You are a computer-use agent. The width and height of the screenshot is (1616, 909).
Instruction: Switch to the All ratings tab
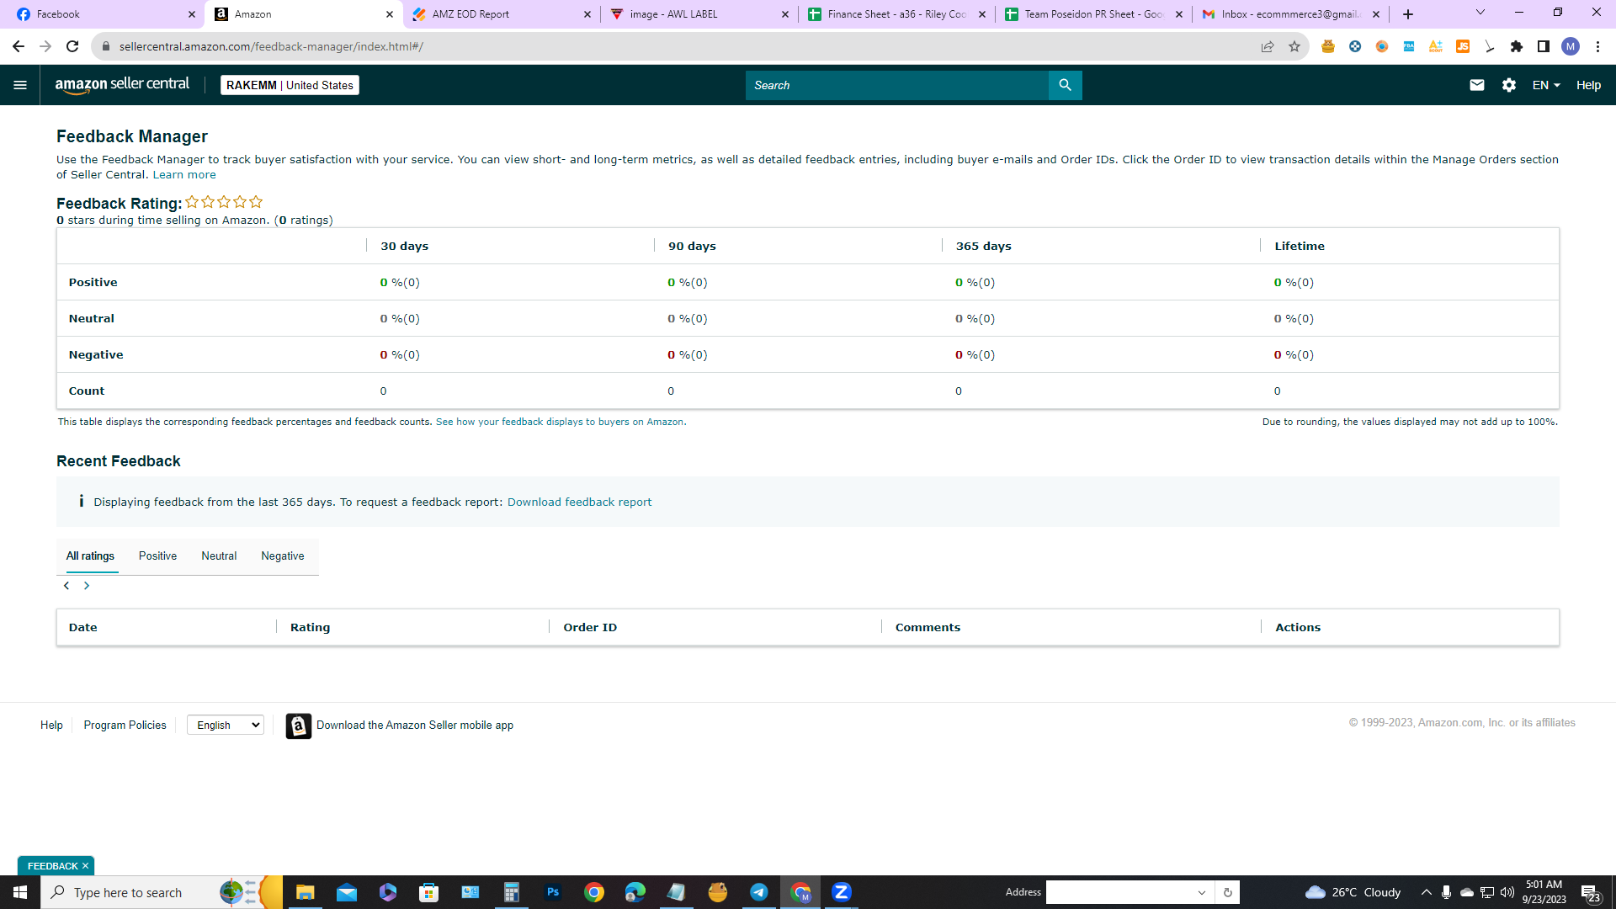(x=90, y=556)
